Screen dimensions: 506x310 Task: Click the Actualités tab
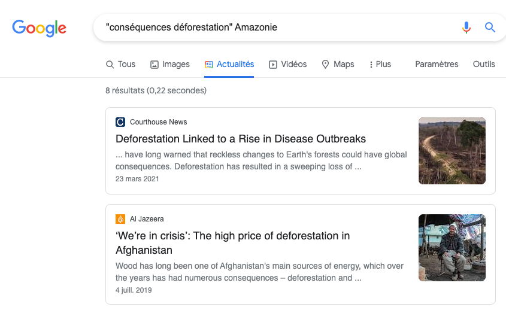(x=229, y=65)
